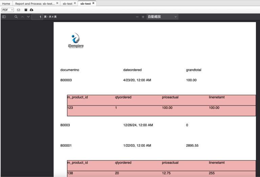Image resolution: width=260 pixels, height=177 pixels.
Task: Click date 4/23/20, 12:00 AM
Action: [137, 80]
